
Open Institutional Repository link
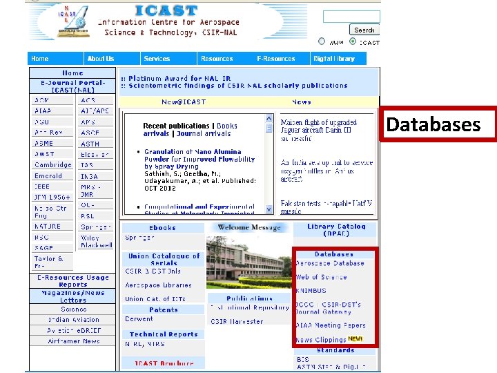coord(250,307)
